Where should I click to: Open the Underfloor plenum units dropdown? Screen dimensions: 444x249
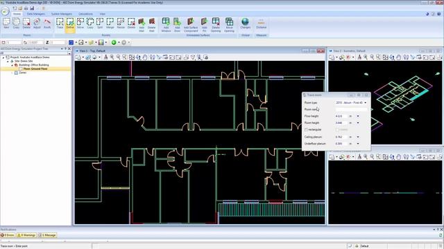[358, 144]
